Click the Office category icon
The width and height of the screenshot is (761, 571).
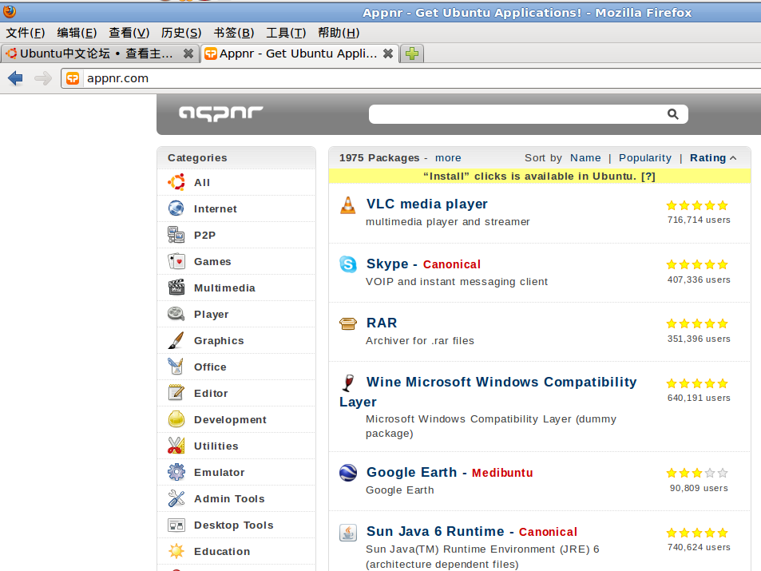(176, 367)
